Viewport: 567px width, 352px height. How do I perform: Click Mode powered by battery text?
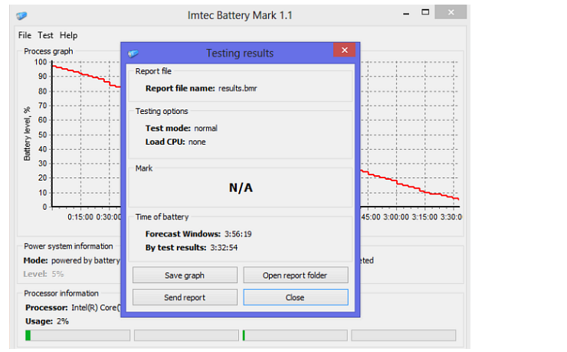(x=71, y=261)
